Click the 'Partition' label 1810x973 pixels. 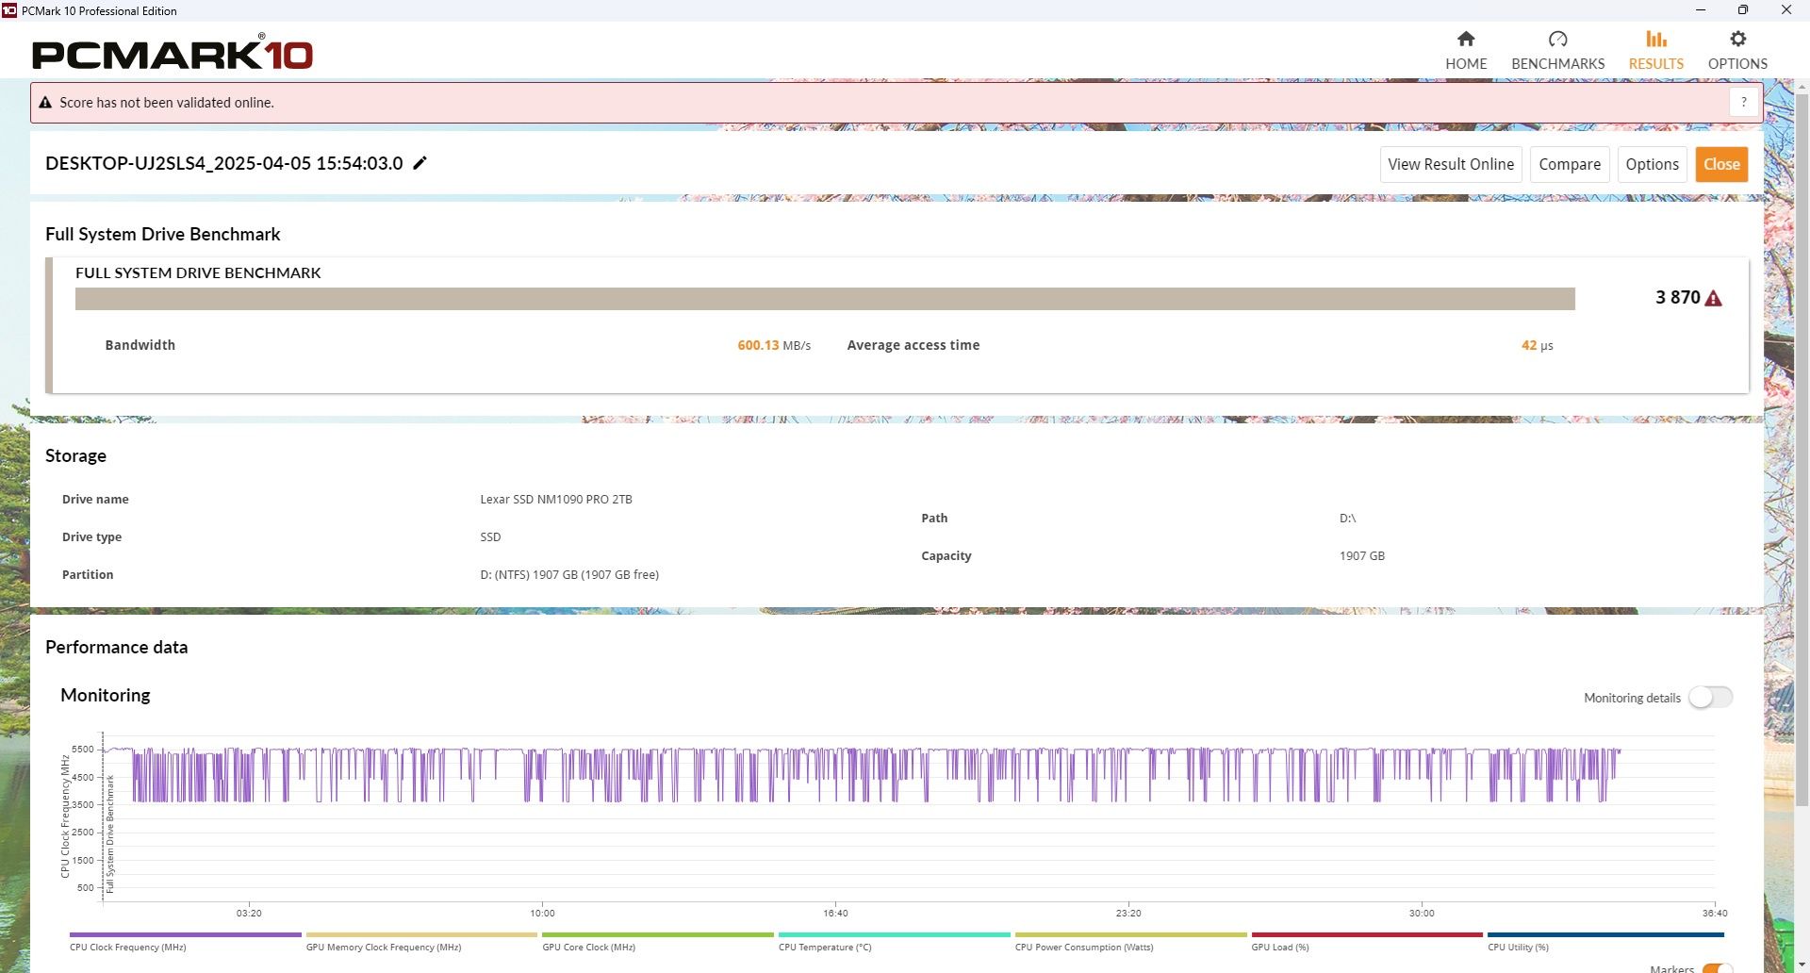point(88,575)
